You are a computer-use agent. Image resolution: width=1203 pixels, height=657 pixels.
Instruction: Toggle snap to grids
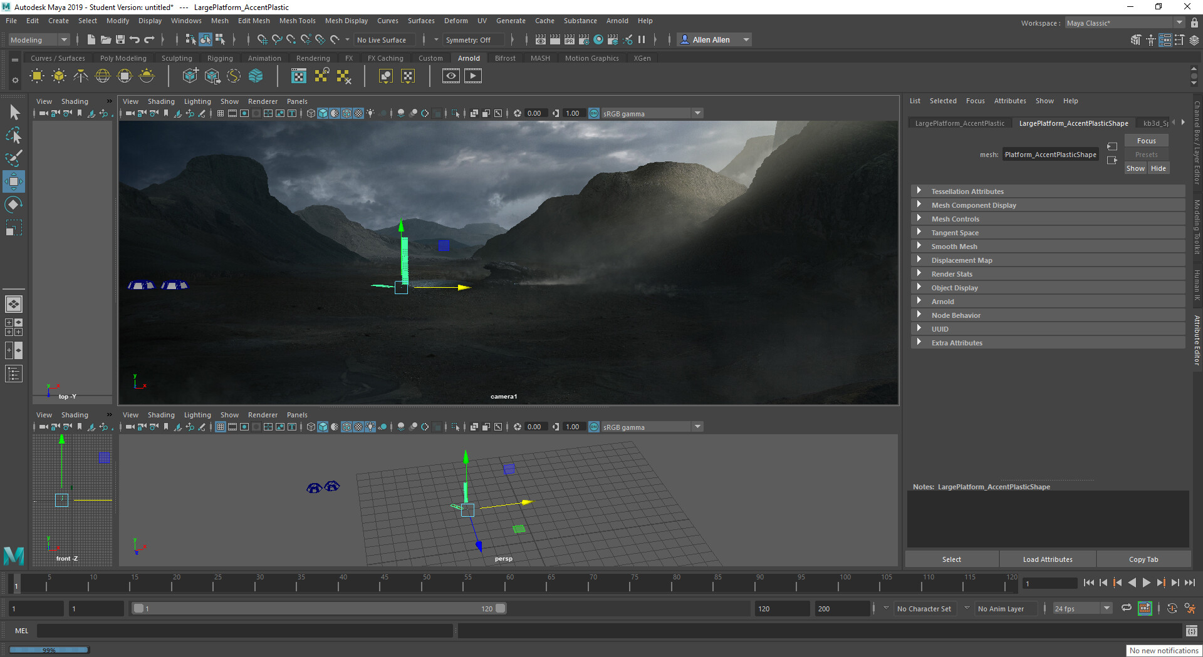pyautogui.click(x=262, y=39)
